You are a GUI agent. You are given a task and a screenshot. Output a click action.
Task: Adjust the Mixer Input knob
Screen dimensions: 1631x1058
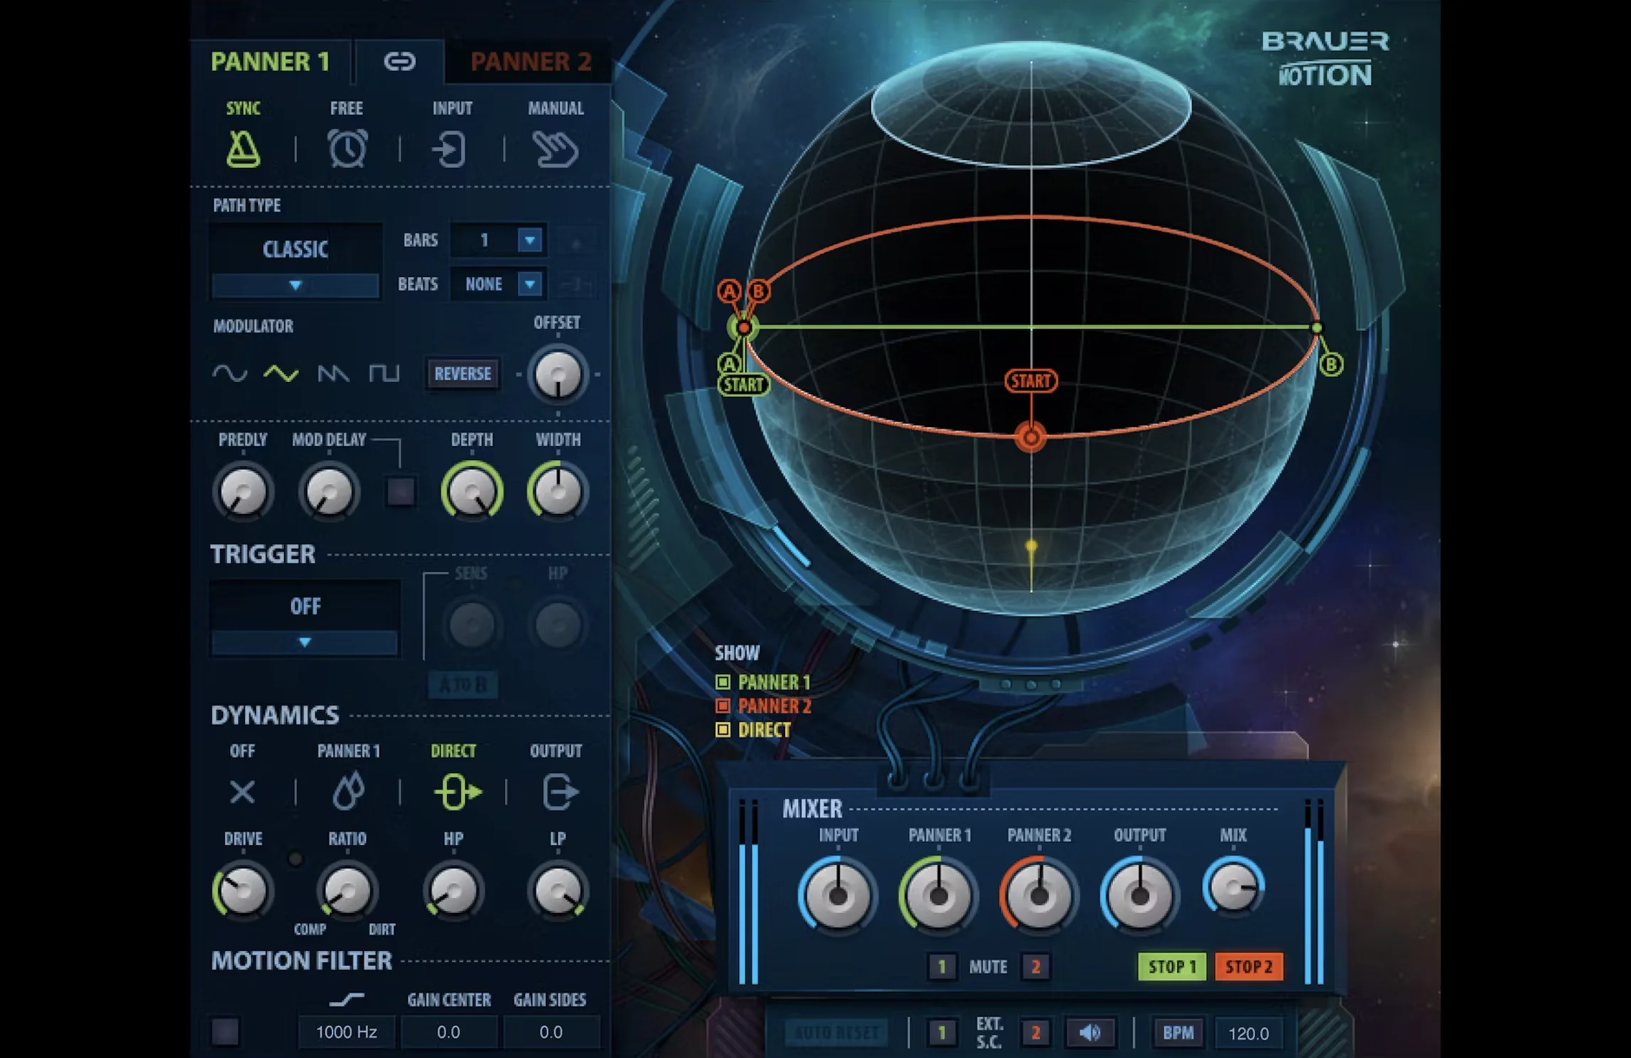(x=838, y=895)
